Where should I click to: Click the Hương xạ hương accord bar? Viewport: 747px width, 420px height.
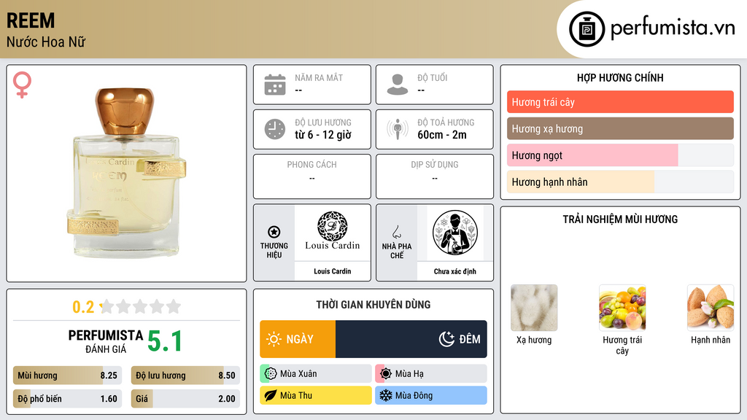pyautogui.click(x=620, y=128)
